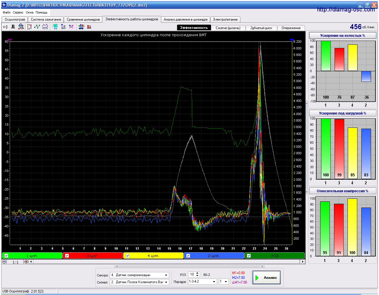Click the USB Осциллограф 2.01.523 status text
The height and width of the screenshot is (295, 379).
(x=23, y=291)
